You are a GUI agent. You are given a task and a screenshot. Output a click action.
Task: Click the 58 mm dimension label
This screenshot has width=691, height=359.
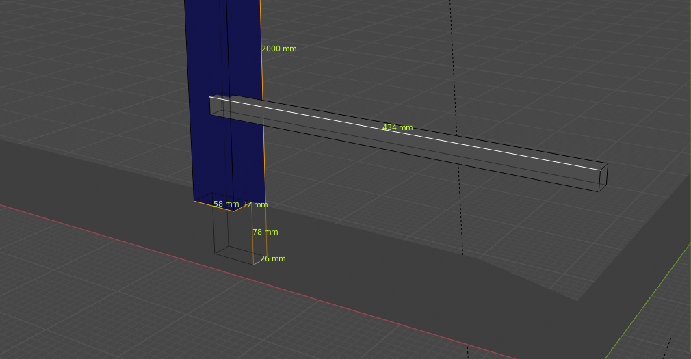coord(226,204)
